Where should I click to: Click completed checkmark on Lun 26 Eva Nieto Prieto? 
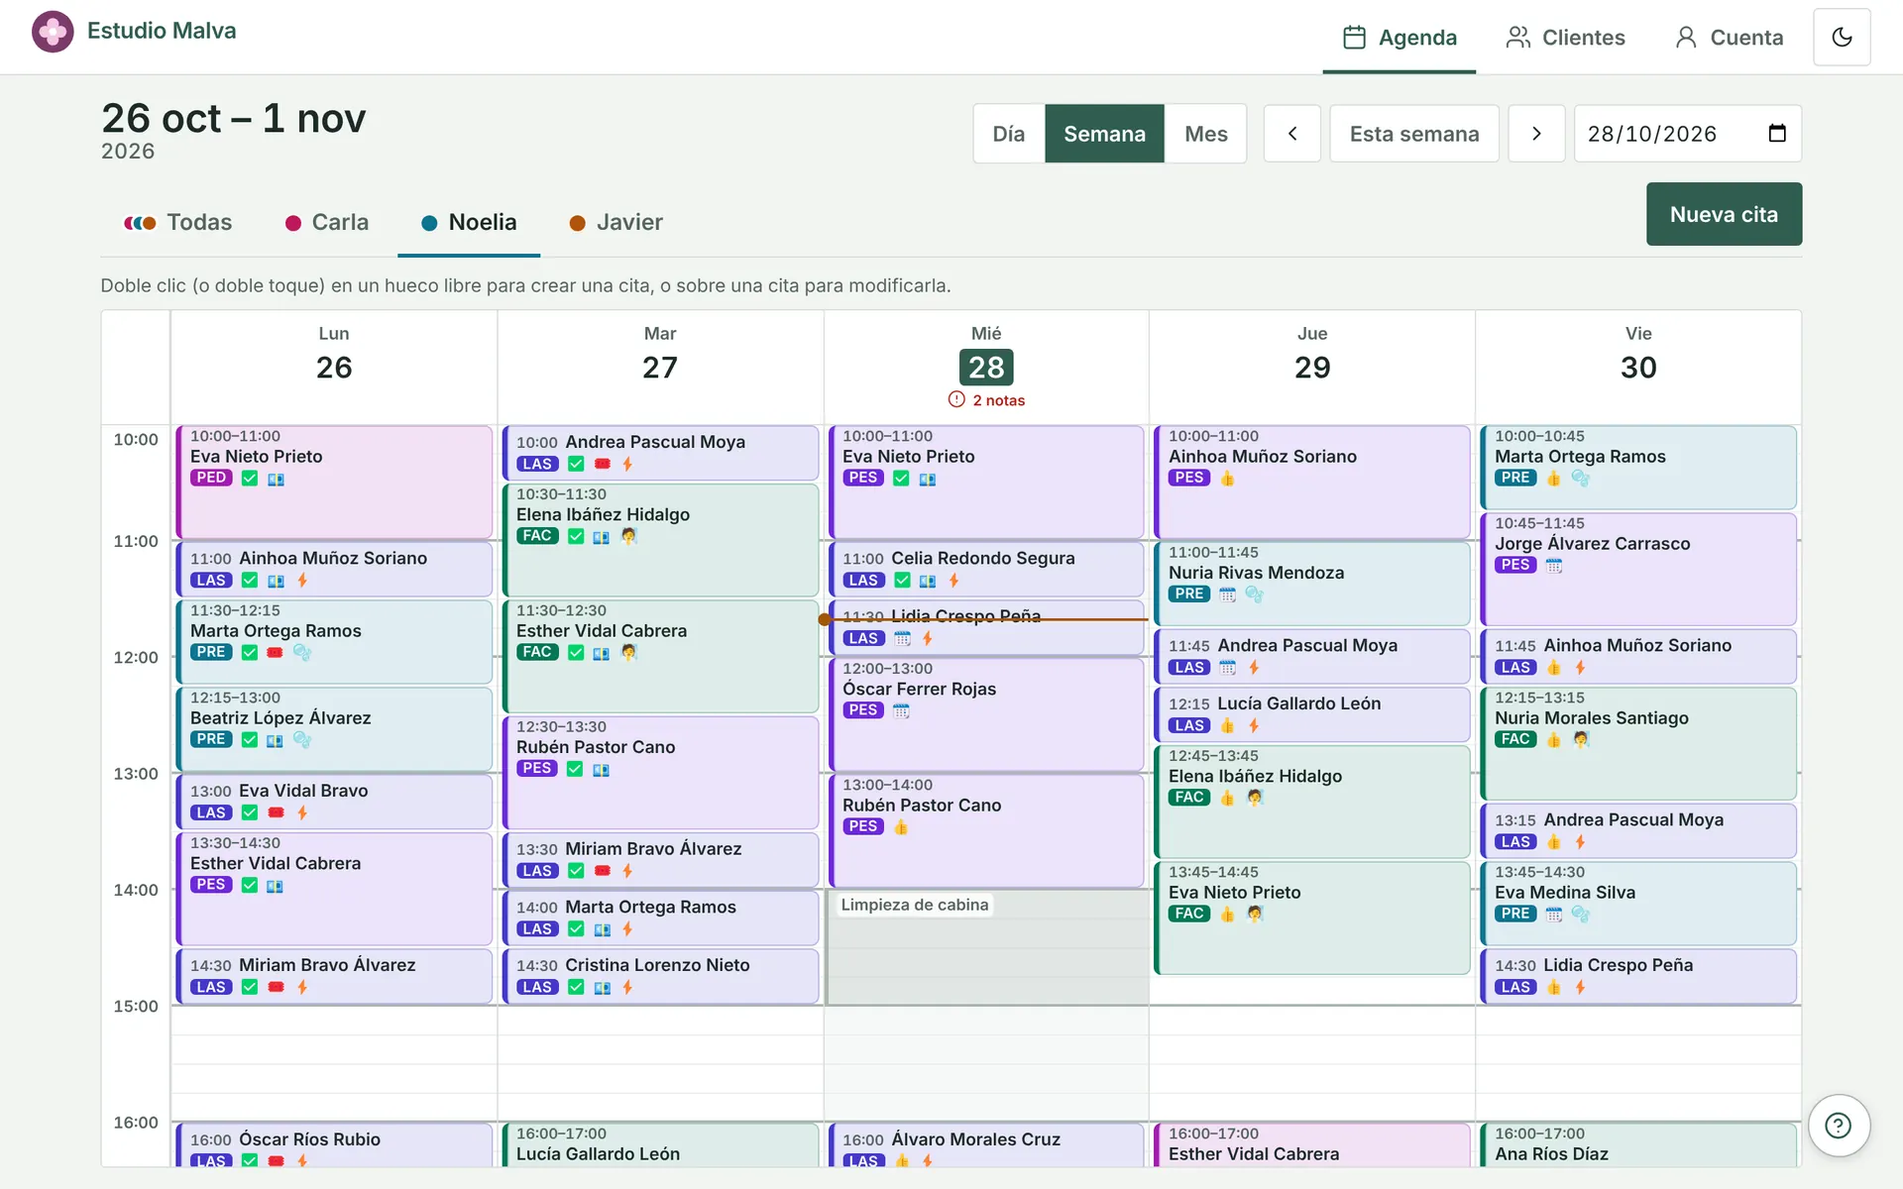tap(250, 479)
